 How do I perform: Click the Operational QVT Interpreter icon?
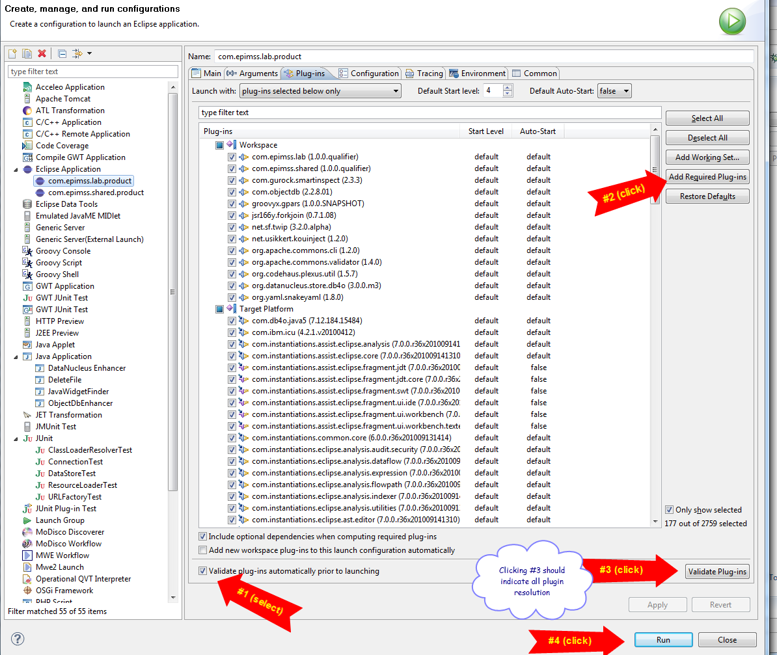tap(27, 579)
